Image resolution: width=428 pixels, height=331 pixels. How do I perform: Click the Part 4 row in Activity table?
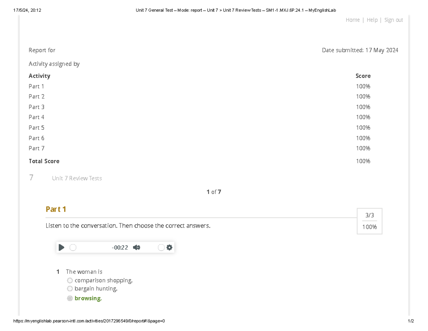(36, 117)
